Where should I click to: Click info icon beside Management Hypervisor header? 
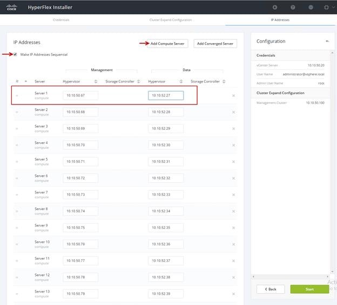click(x=96, y=81)
